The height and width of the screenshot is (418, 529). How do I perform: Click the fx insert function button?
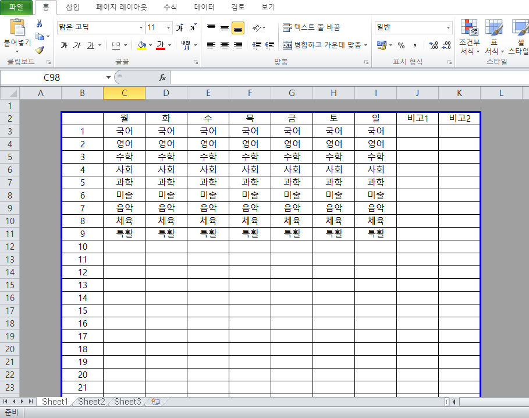[x=162, y=77]
